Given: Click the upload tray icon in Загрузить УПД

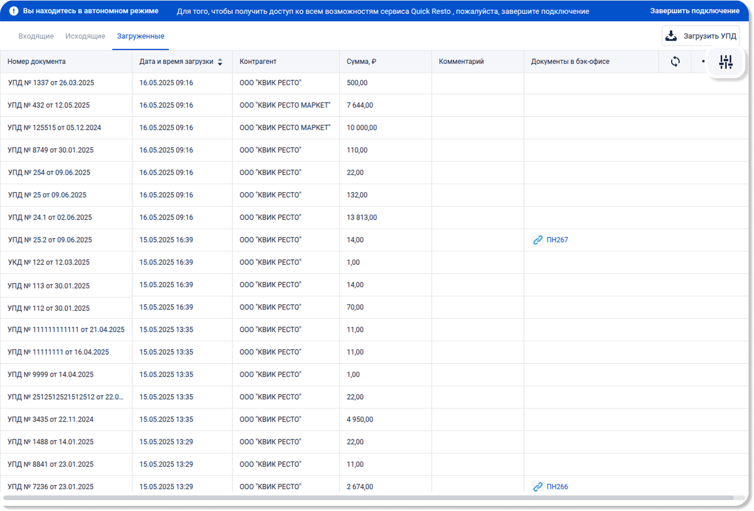Looking at the screenshot, I should [x=671, y=36].
